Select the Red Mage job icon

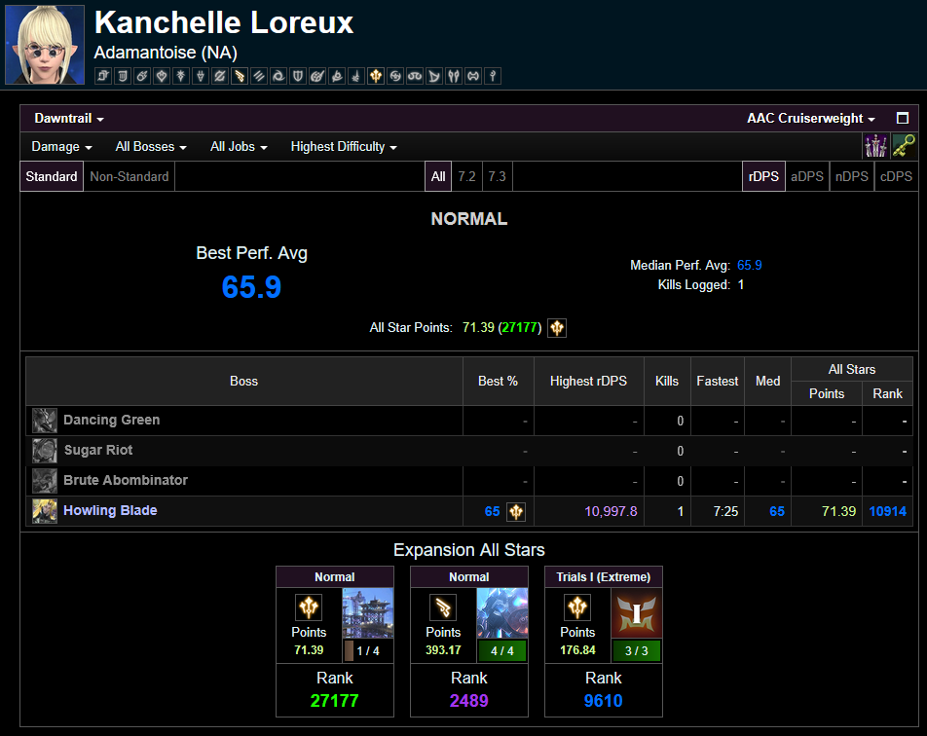click(x=357, y=76)
